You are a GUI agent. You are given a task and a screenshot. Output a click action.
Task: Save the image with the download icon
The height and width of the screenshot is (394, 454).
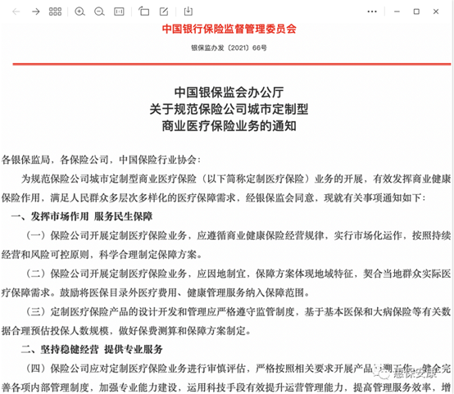188,11
